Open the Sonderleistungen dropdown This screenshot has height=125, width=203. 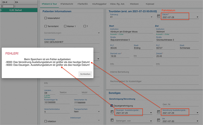99,33
